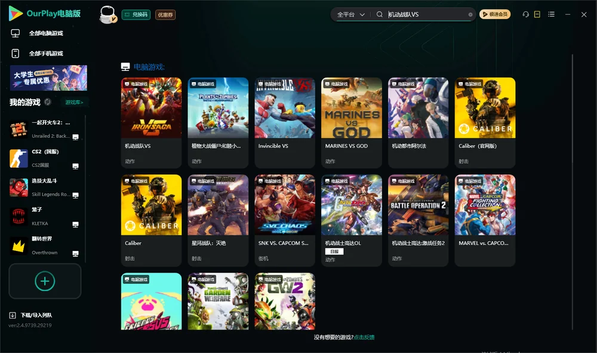Open the 极速会员 membership button
Screen dimensions: 597x353
[494, 14]
